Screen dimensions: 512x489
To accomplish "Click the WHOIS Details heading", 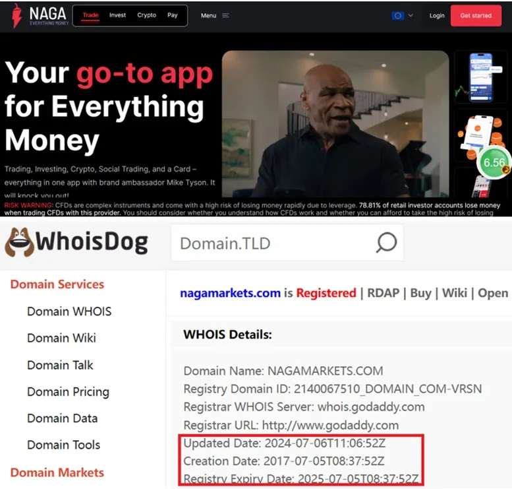I will pyautogui.click(x=227, y=335).
